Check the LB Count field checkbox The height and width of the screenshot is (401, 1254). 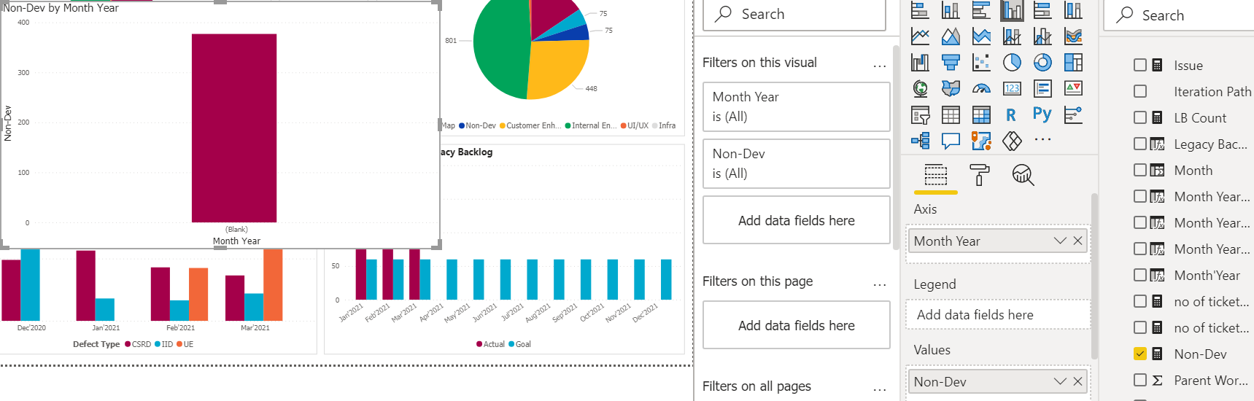tap(1140, 117)
